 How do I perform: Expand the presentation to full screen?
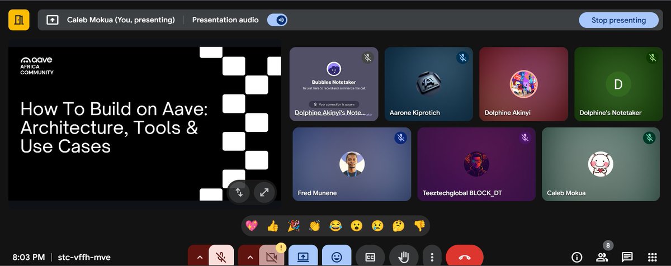point(264,192)
